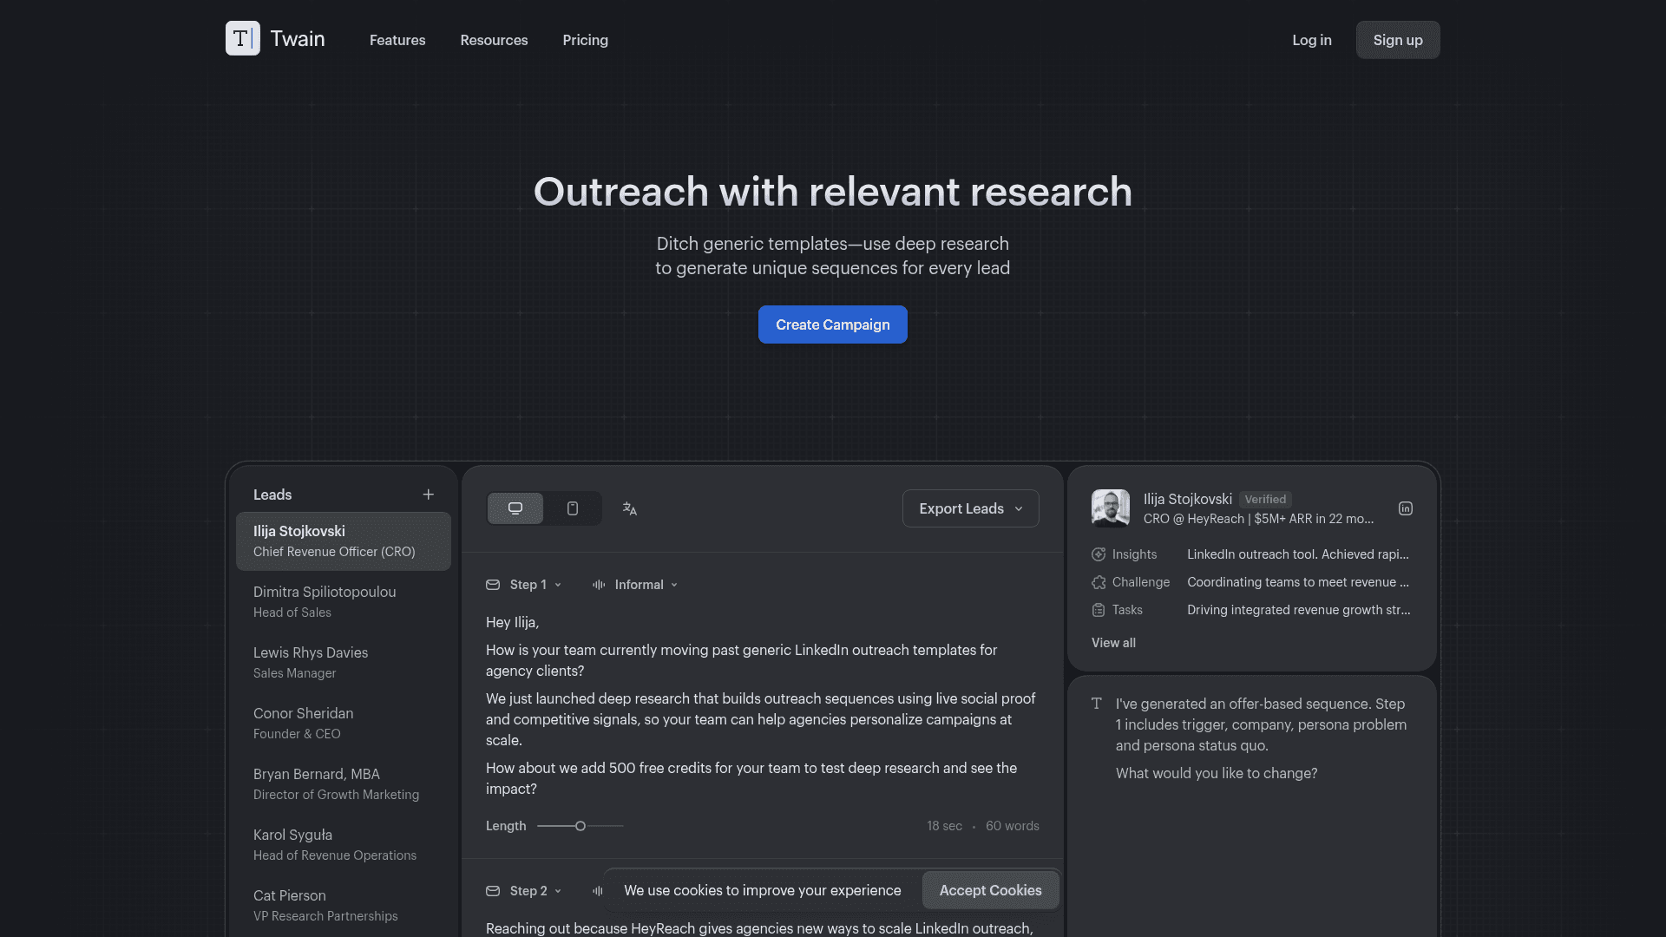Image resolution: width=1666 pixels, height=937 pixels.
Task: Click the Challenge row text
Action: [x=1298, y=582]
